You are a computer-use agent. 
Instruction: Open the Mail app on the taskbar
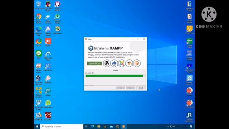click(x=111, y=126)
